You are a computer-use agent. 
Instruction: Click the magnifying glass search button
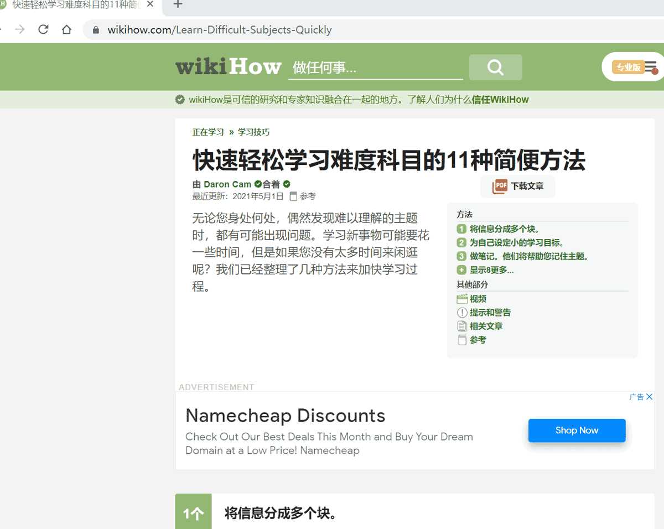495,68
